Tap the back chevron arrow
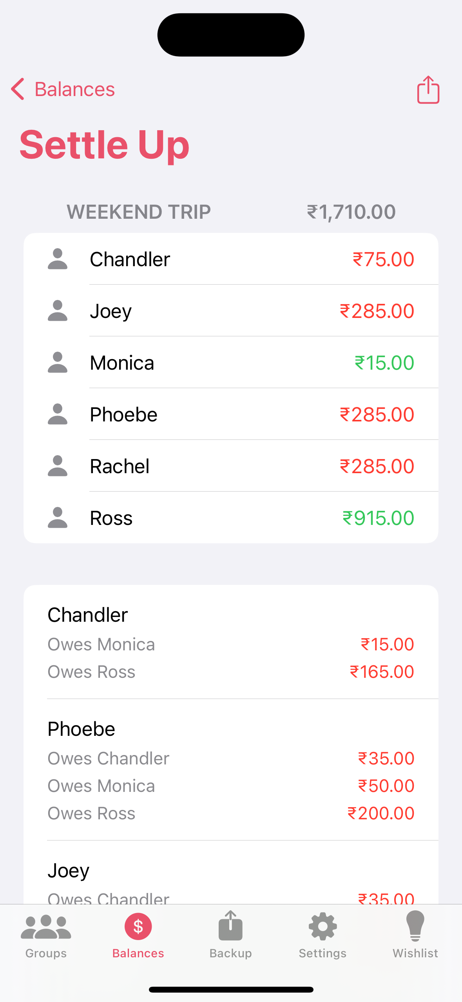The height and width of the screenshot is (1002, 462). click(x=18, y=89)
